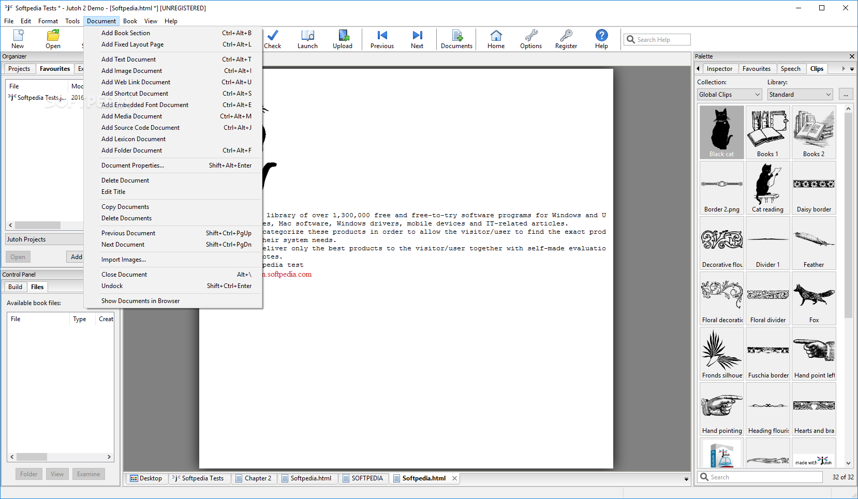
Task: Click the File column header in book files
Action: click(x=38, y=319)
